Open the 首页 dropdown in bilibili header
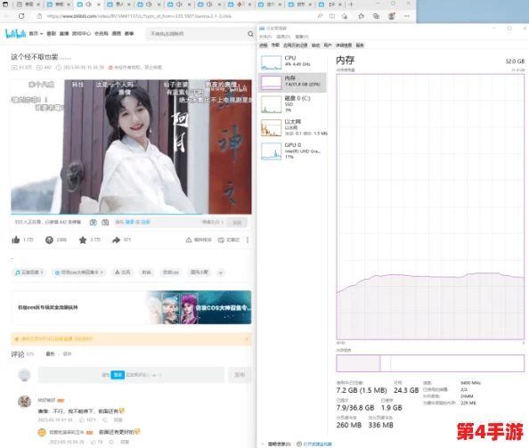This screenshot has height=448, width=529. click(x=37, y=34)
